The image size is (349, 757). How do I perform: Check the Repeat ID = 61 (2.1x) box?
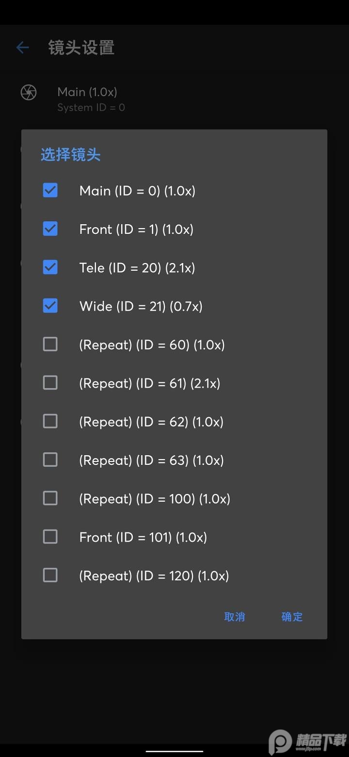coord(50,383)
